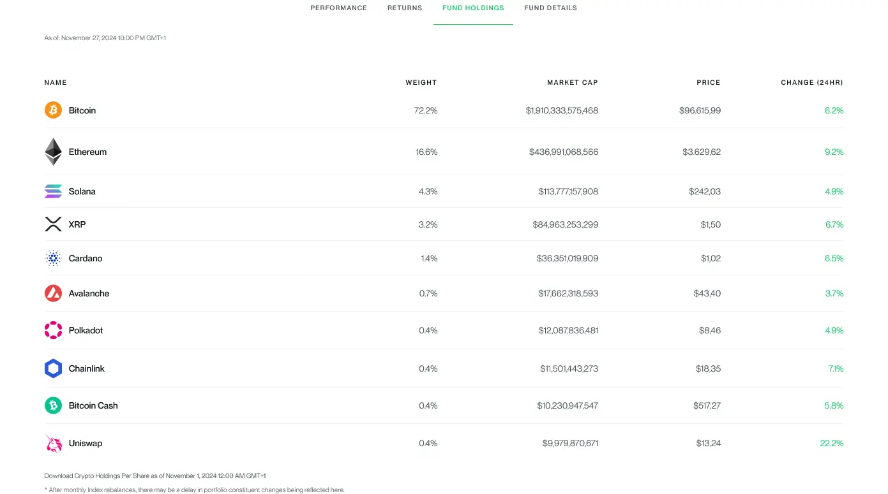Click Chainlink price $18,35

pos(708,368)
